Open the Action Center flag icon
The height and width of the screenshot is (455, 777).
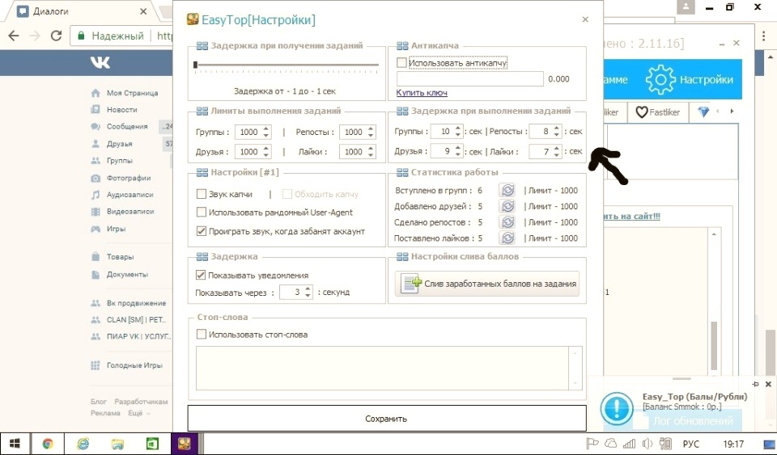(592, 444)
